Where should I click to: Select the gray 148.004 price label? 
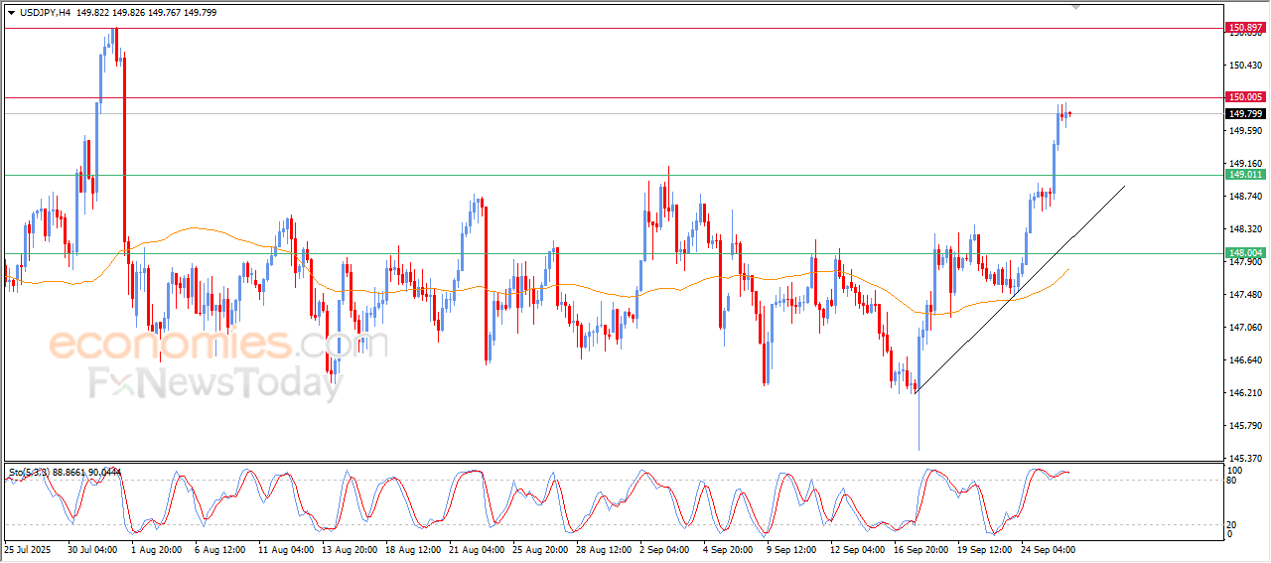pyautogui.click(x=1245, y=253)
